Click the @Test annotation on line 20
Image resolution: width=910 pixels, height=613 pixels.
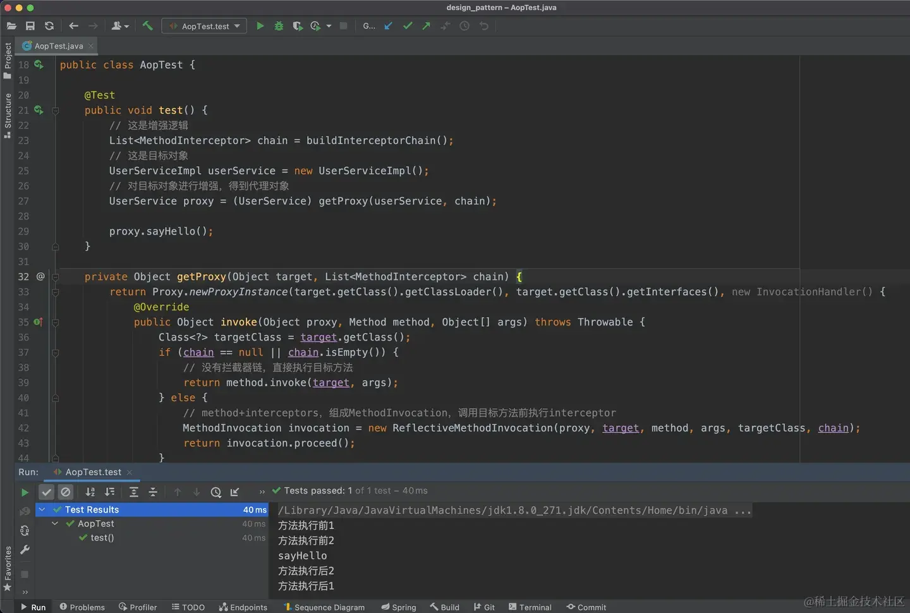100,95
